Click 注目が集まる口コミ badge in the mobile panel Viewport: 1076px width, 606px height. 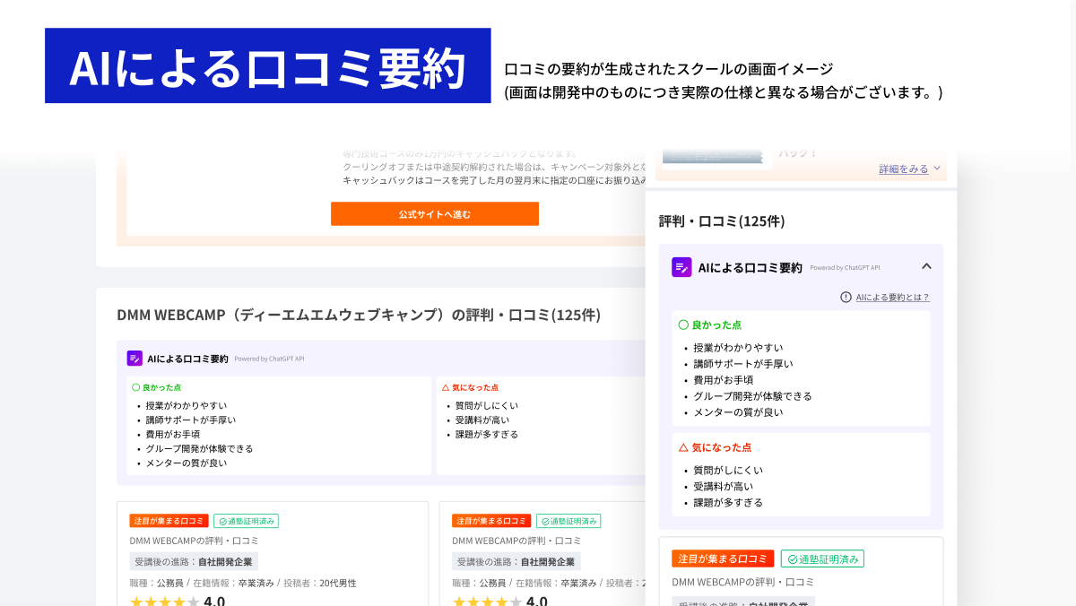tap(723, 558)
